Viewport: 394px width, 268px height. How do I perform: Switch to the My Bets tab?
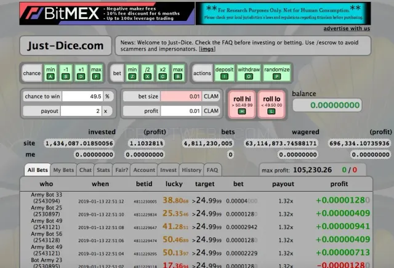pyautogui.click(x=63, y=170)
